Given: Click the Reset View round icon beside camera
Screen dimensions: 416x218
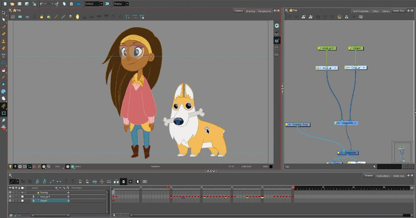Looking at the screenshot, I should tap(277, 25).
